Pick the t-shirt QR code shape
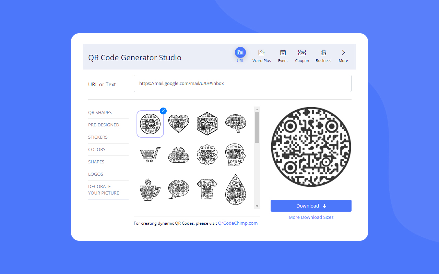Viewport: 439px width, 274px height. (207, 189)
